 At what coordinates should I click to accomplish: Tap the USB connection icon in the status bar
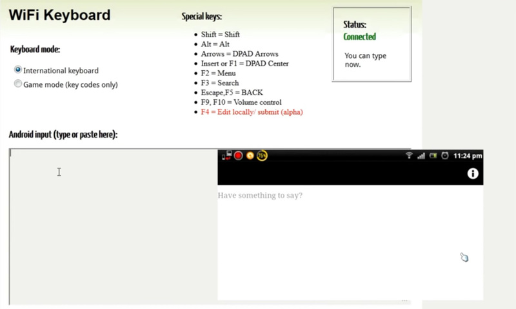[226, 156]
